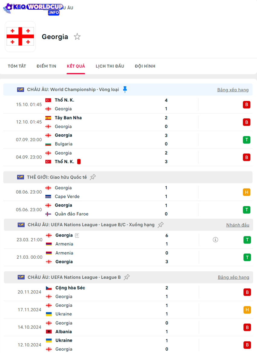Open the ĐIỂM TIN tab
This screenshot has height=353, width=257.
point(46,66)
